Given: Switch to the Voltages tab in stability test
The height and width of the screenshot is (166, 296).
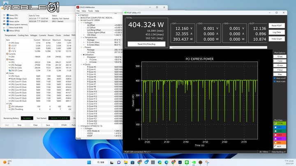Looking at the screenshot, I should coord(34,35).
